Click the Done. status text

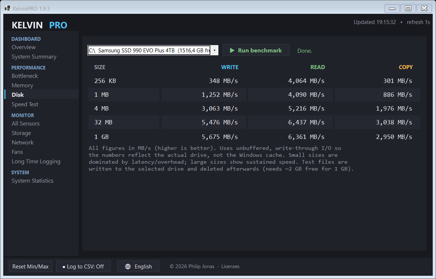click(305, 51)
